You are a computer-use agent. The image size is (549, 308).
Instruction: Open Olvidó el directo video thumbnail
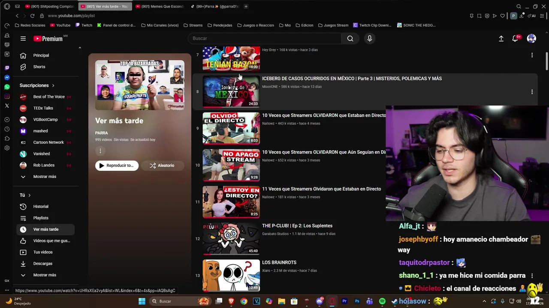pos(231,128)
